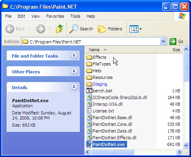Select the License.txt notepad icon

click(89, 111)
